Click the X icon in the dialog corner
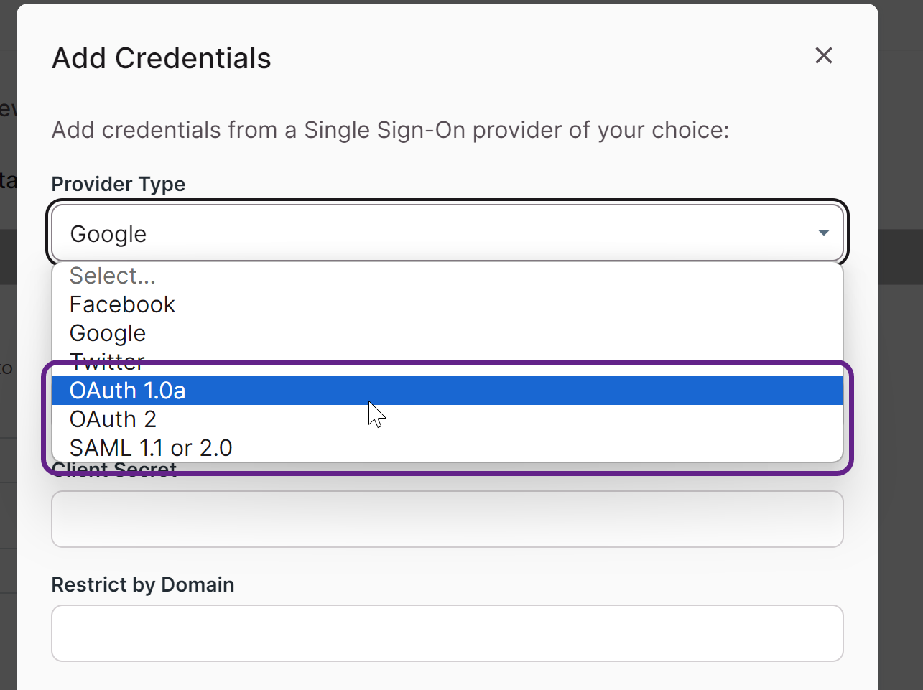The height and width of the screenshot is (690, 923). (823, 55)
